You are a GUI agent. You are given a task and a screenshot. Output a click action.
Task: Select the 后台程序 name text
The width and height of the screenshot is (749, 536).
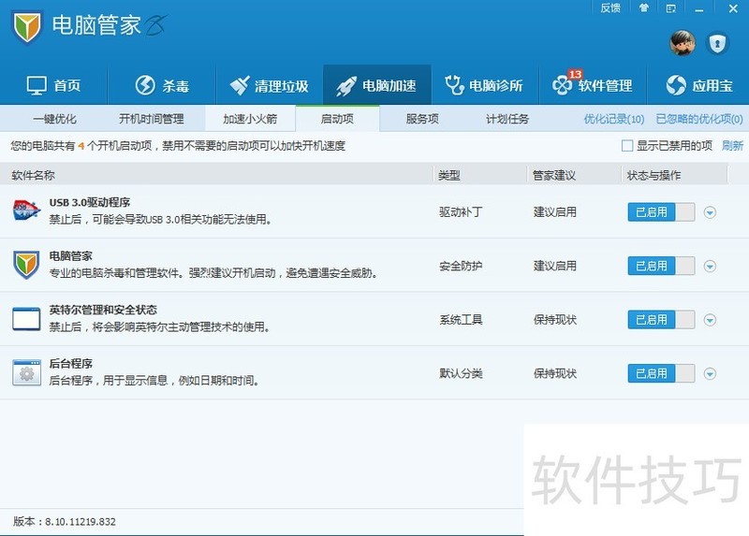71,364
